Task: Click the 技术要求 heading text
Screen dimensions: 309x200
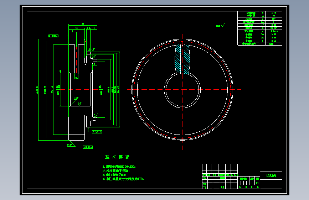Action: [x=117, y=157]
